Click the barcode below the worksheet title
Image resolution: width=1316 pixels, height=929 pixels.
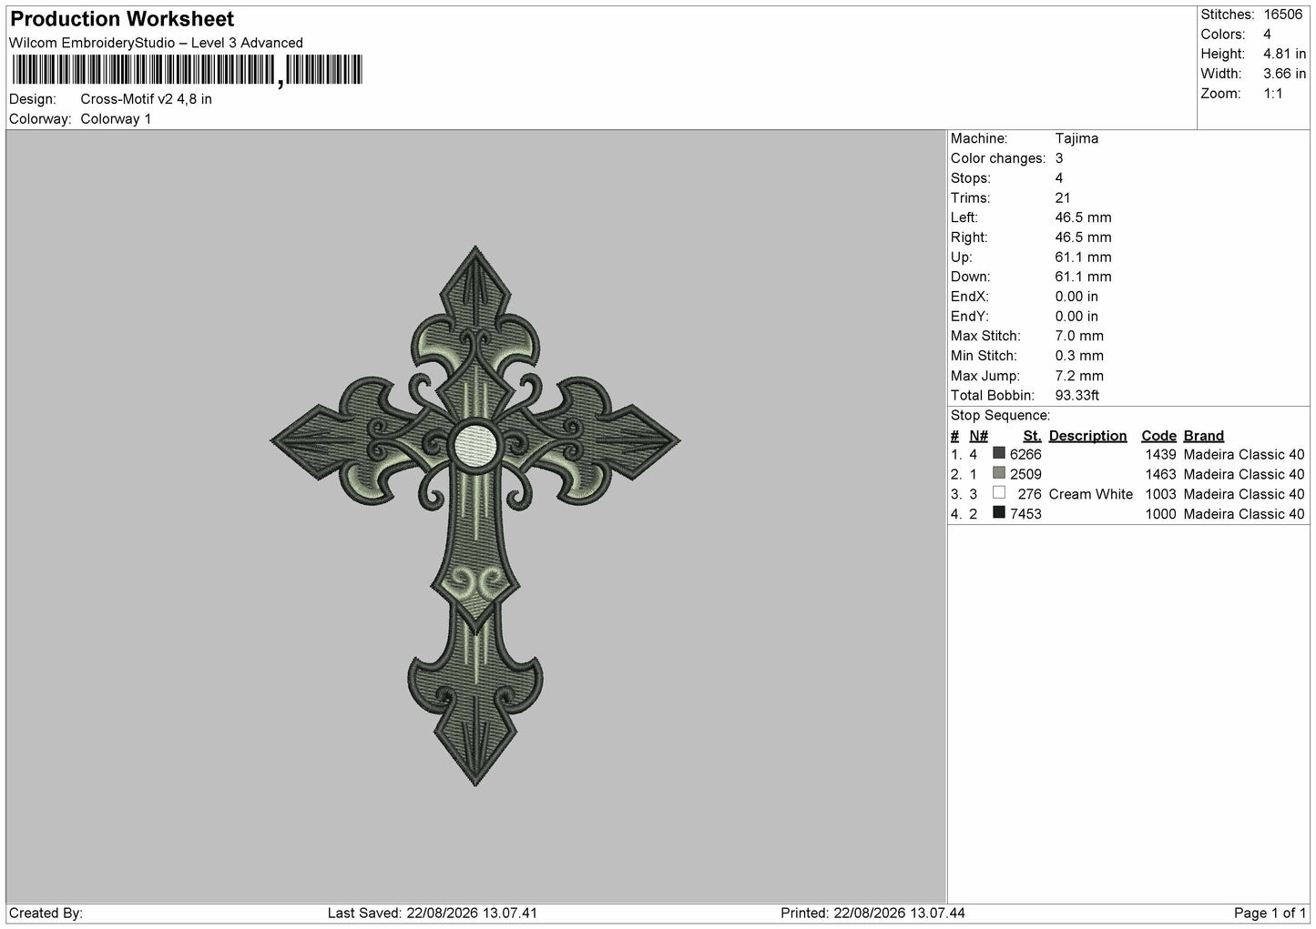pyautogui.click(x=186, y=70)
